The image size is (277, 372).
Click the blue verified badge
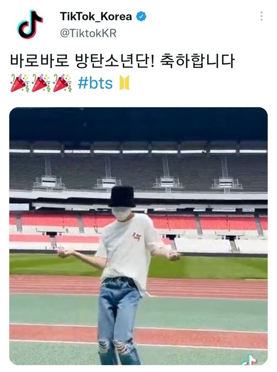click(141, 16)
